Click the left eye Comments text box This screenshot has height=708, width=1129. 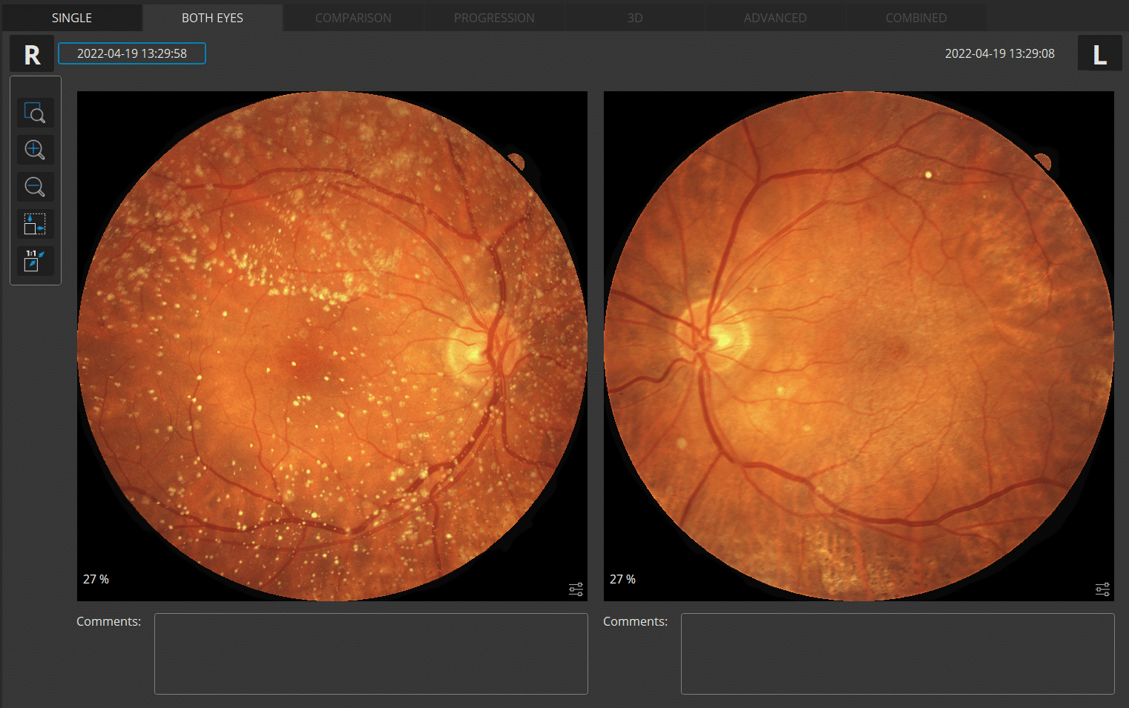pyautogui.click(x=898, y=653)
